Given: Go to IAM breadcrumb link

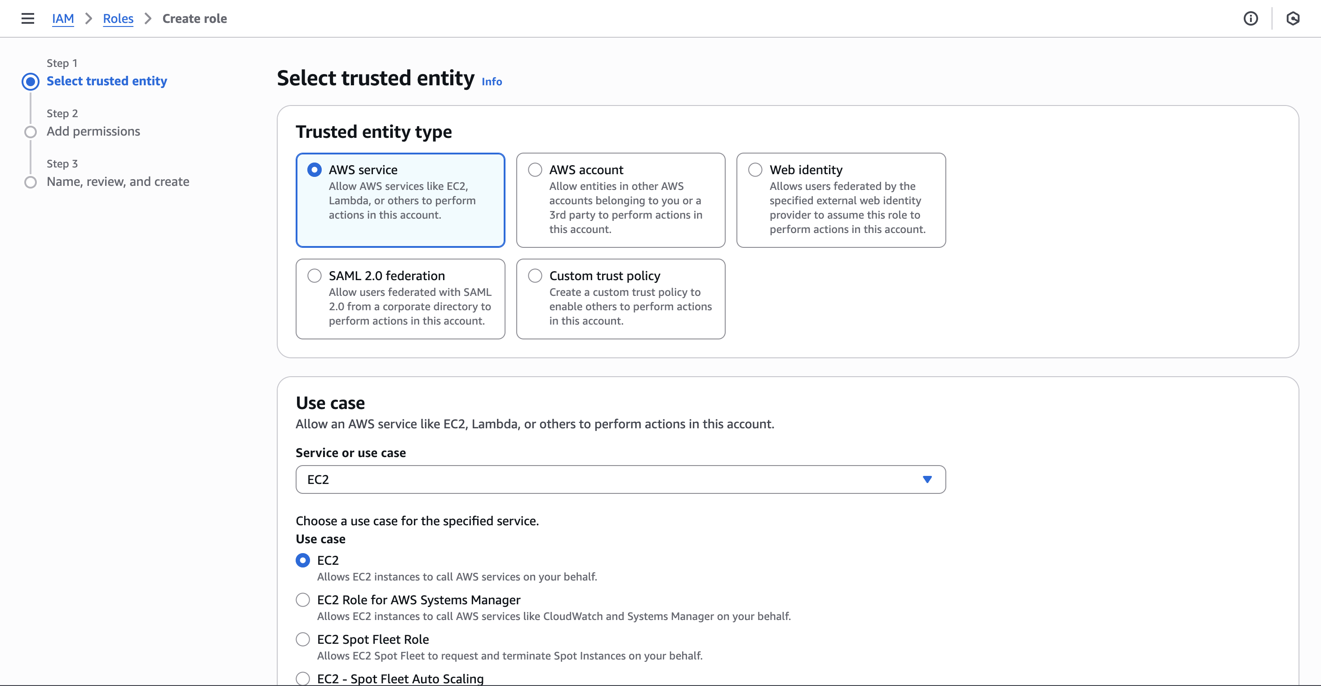Looking at the screenshot, I should [62, 18].
